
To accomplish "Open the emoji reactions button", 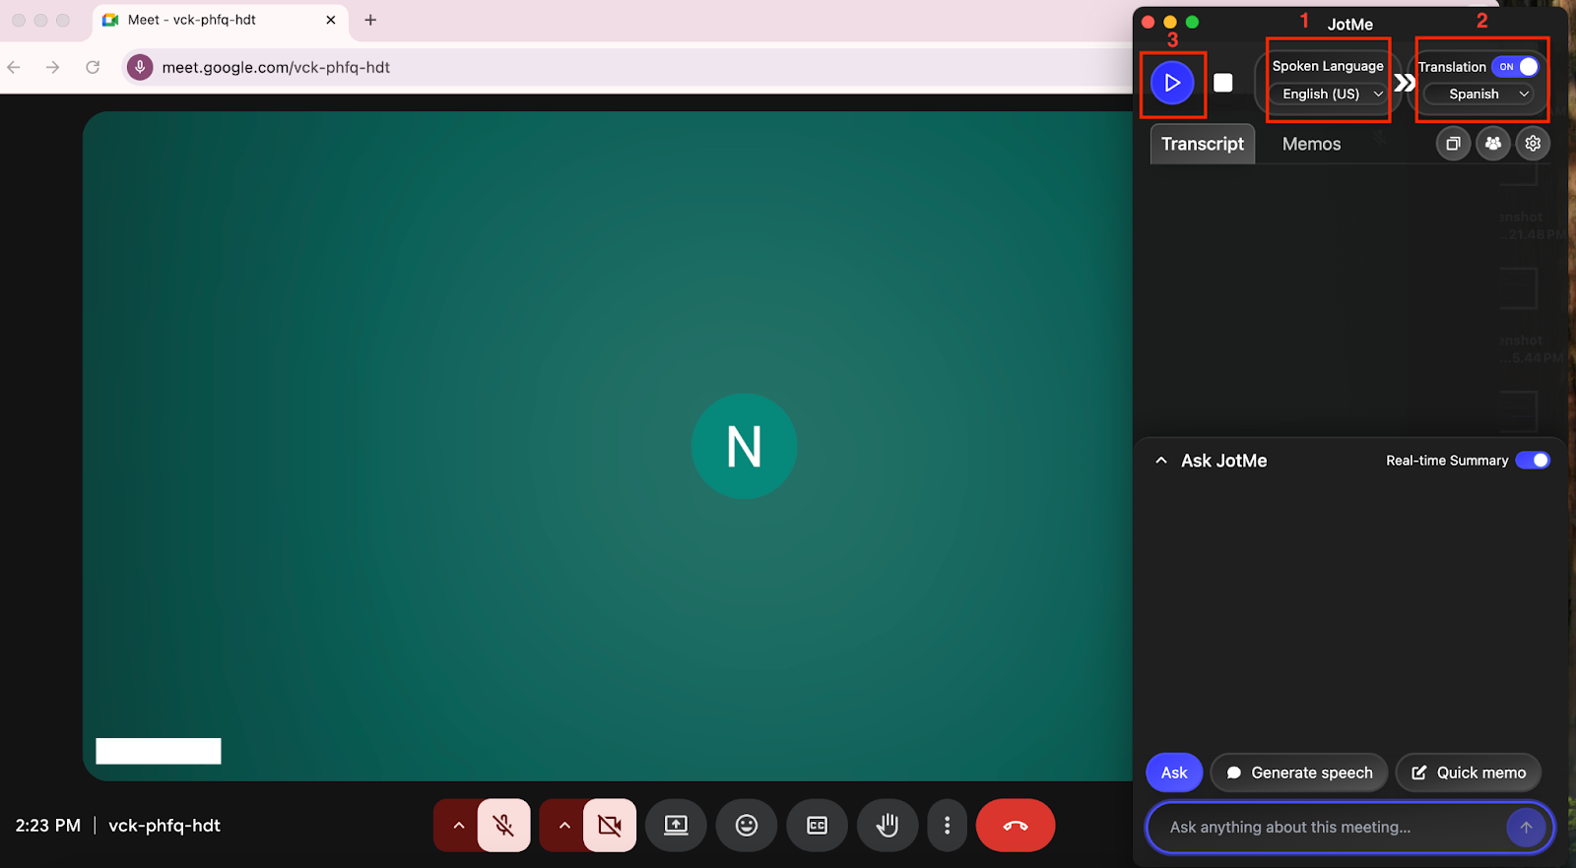I will 747,826.
